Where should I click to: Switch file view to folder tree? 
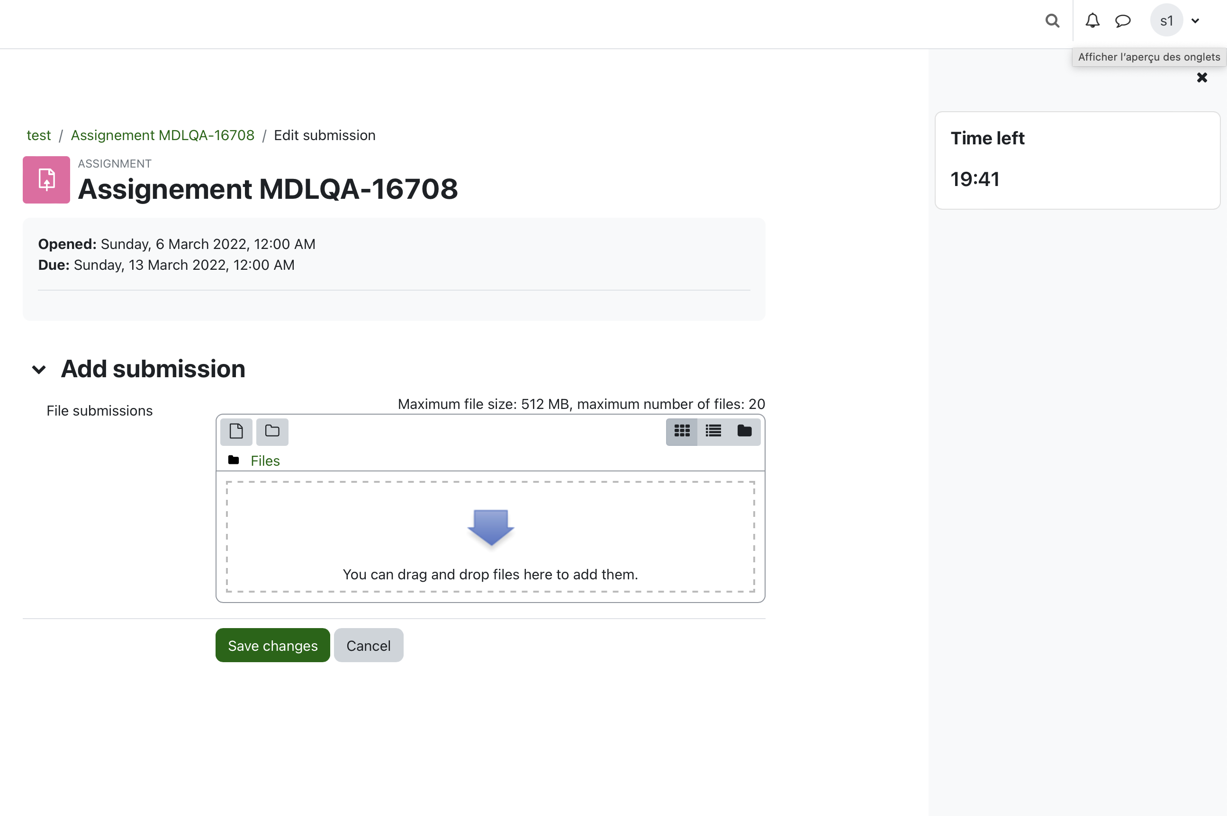(744, 431)
